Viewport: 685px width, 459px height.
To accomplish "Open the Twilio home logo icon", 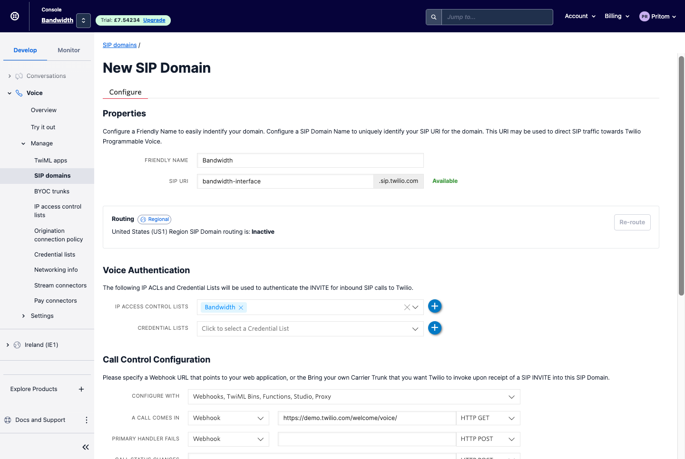I will pyautogui.click(x=15, y=16).
